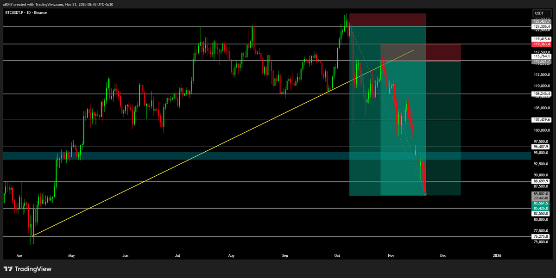Click the red 119,363.4 price label

point(541,44)
